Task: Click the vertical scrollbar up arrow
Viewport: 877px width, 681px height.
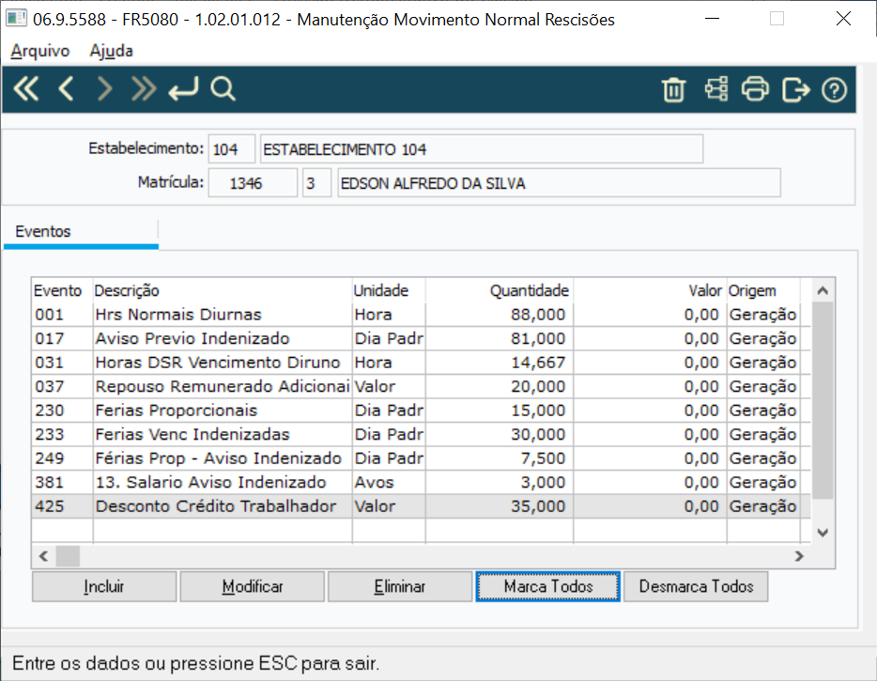Action: (x=823, y=290)
